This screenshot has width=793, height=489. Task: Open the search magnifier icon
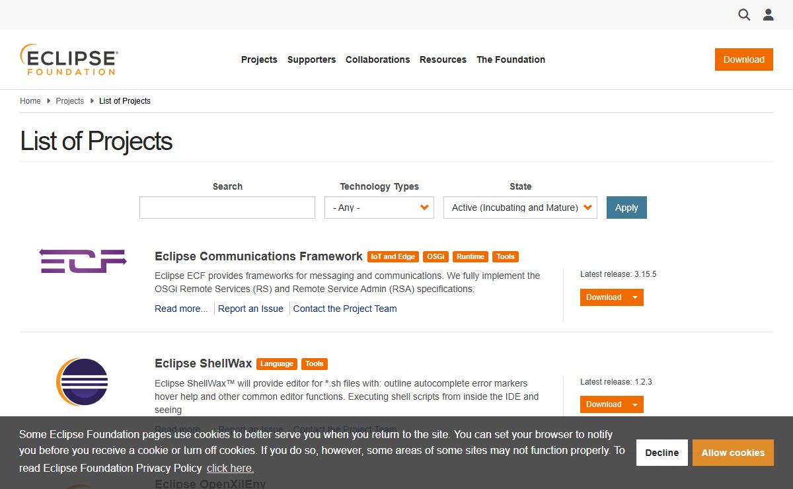click(744, 15)
